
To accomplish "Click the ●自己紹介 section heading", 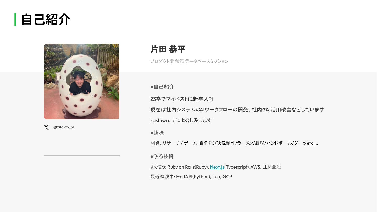I will coord(162,87).
